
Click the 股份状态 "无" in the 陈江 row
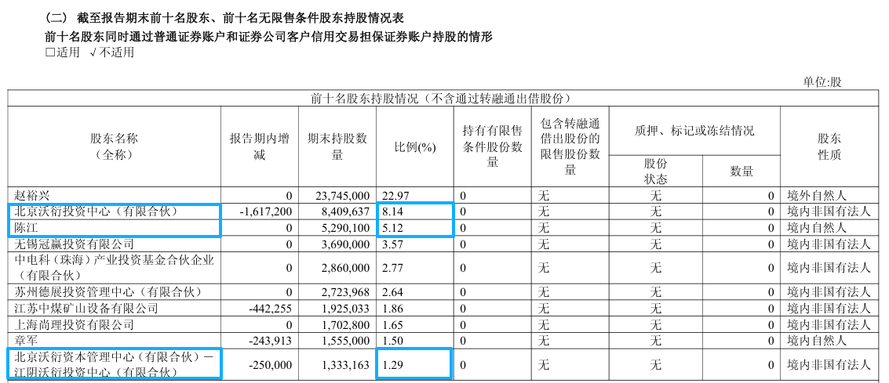point(655,228)
